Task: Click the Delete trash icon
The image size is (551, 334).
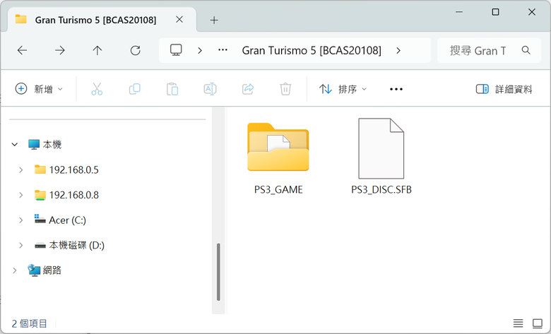Action: (285, 89)
